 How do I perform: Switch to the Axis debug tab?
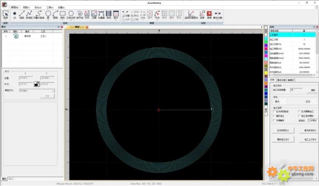click(x=291, y=80)
